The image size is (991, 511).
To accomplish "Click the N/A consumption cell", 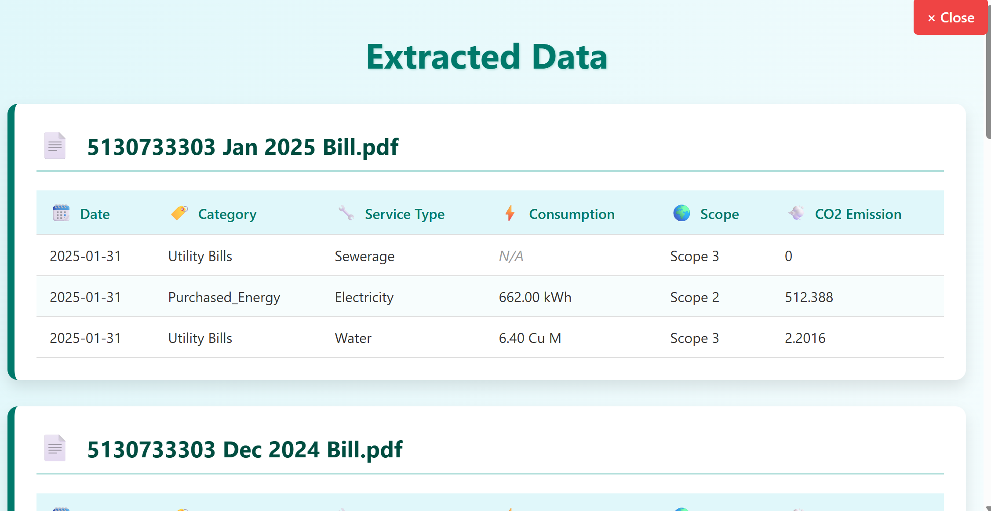I will coord(511,256).
